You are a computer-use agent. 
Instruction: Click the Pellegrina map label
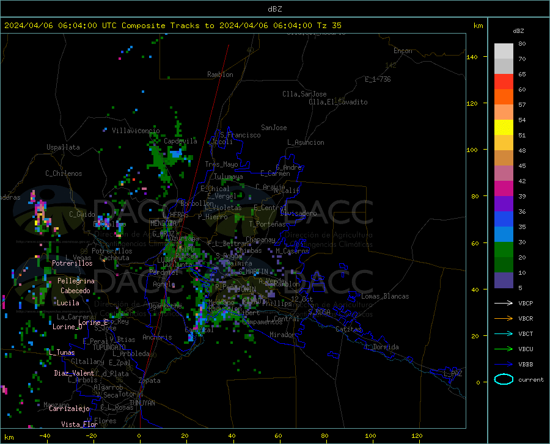pos(76,281)
